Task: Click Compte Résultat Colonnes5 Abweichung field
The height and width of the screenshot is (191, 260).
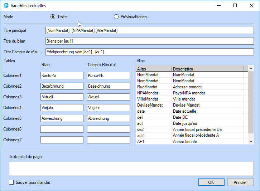Action: click(108, 118)
